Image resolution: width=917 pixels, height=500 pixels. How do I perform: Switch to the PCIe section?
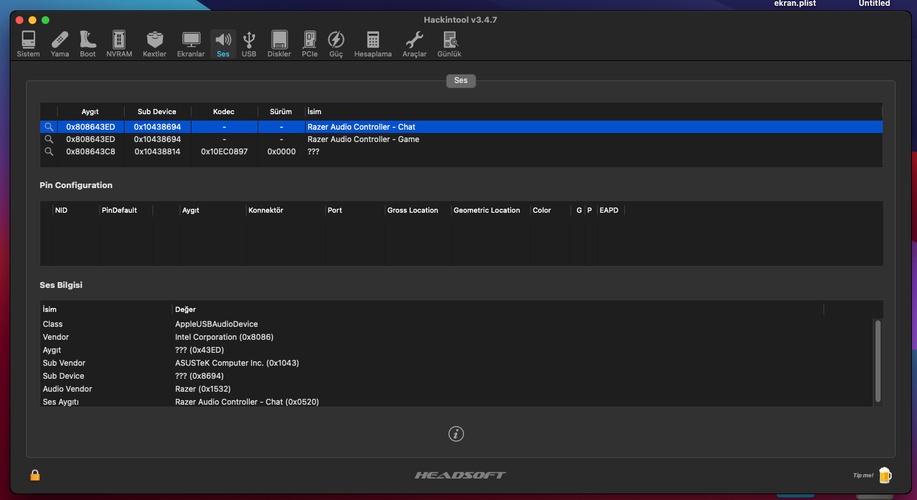click(x=310, y=43)
